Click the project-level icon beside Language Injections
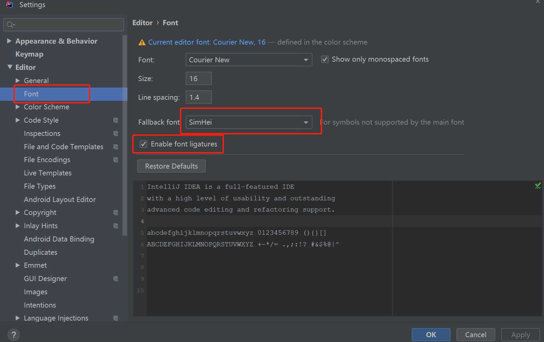 116,318
